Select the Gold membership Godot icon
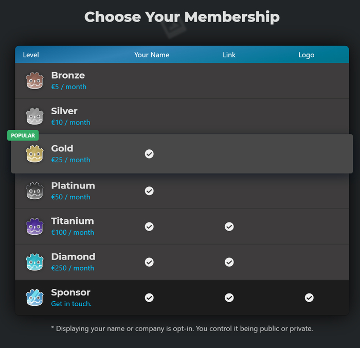This screenshot has width=360, height=348. click(x=34, y=154)
